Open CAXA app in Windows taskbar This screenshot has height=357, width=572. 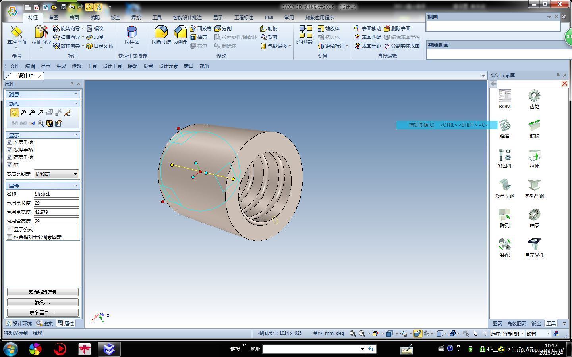click(109, 349)
